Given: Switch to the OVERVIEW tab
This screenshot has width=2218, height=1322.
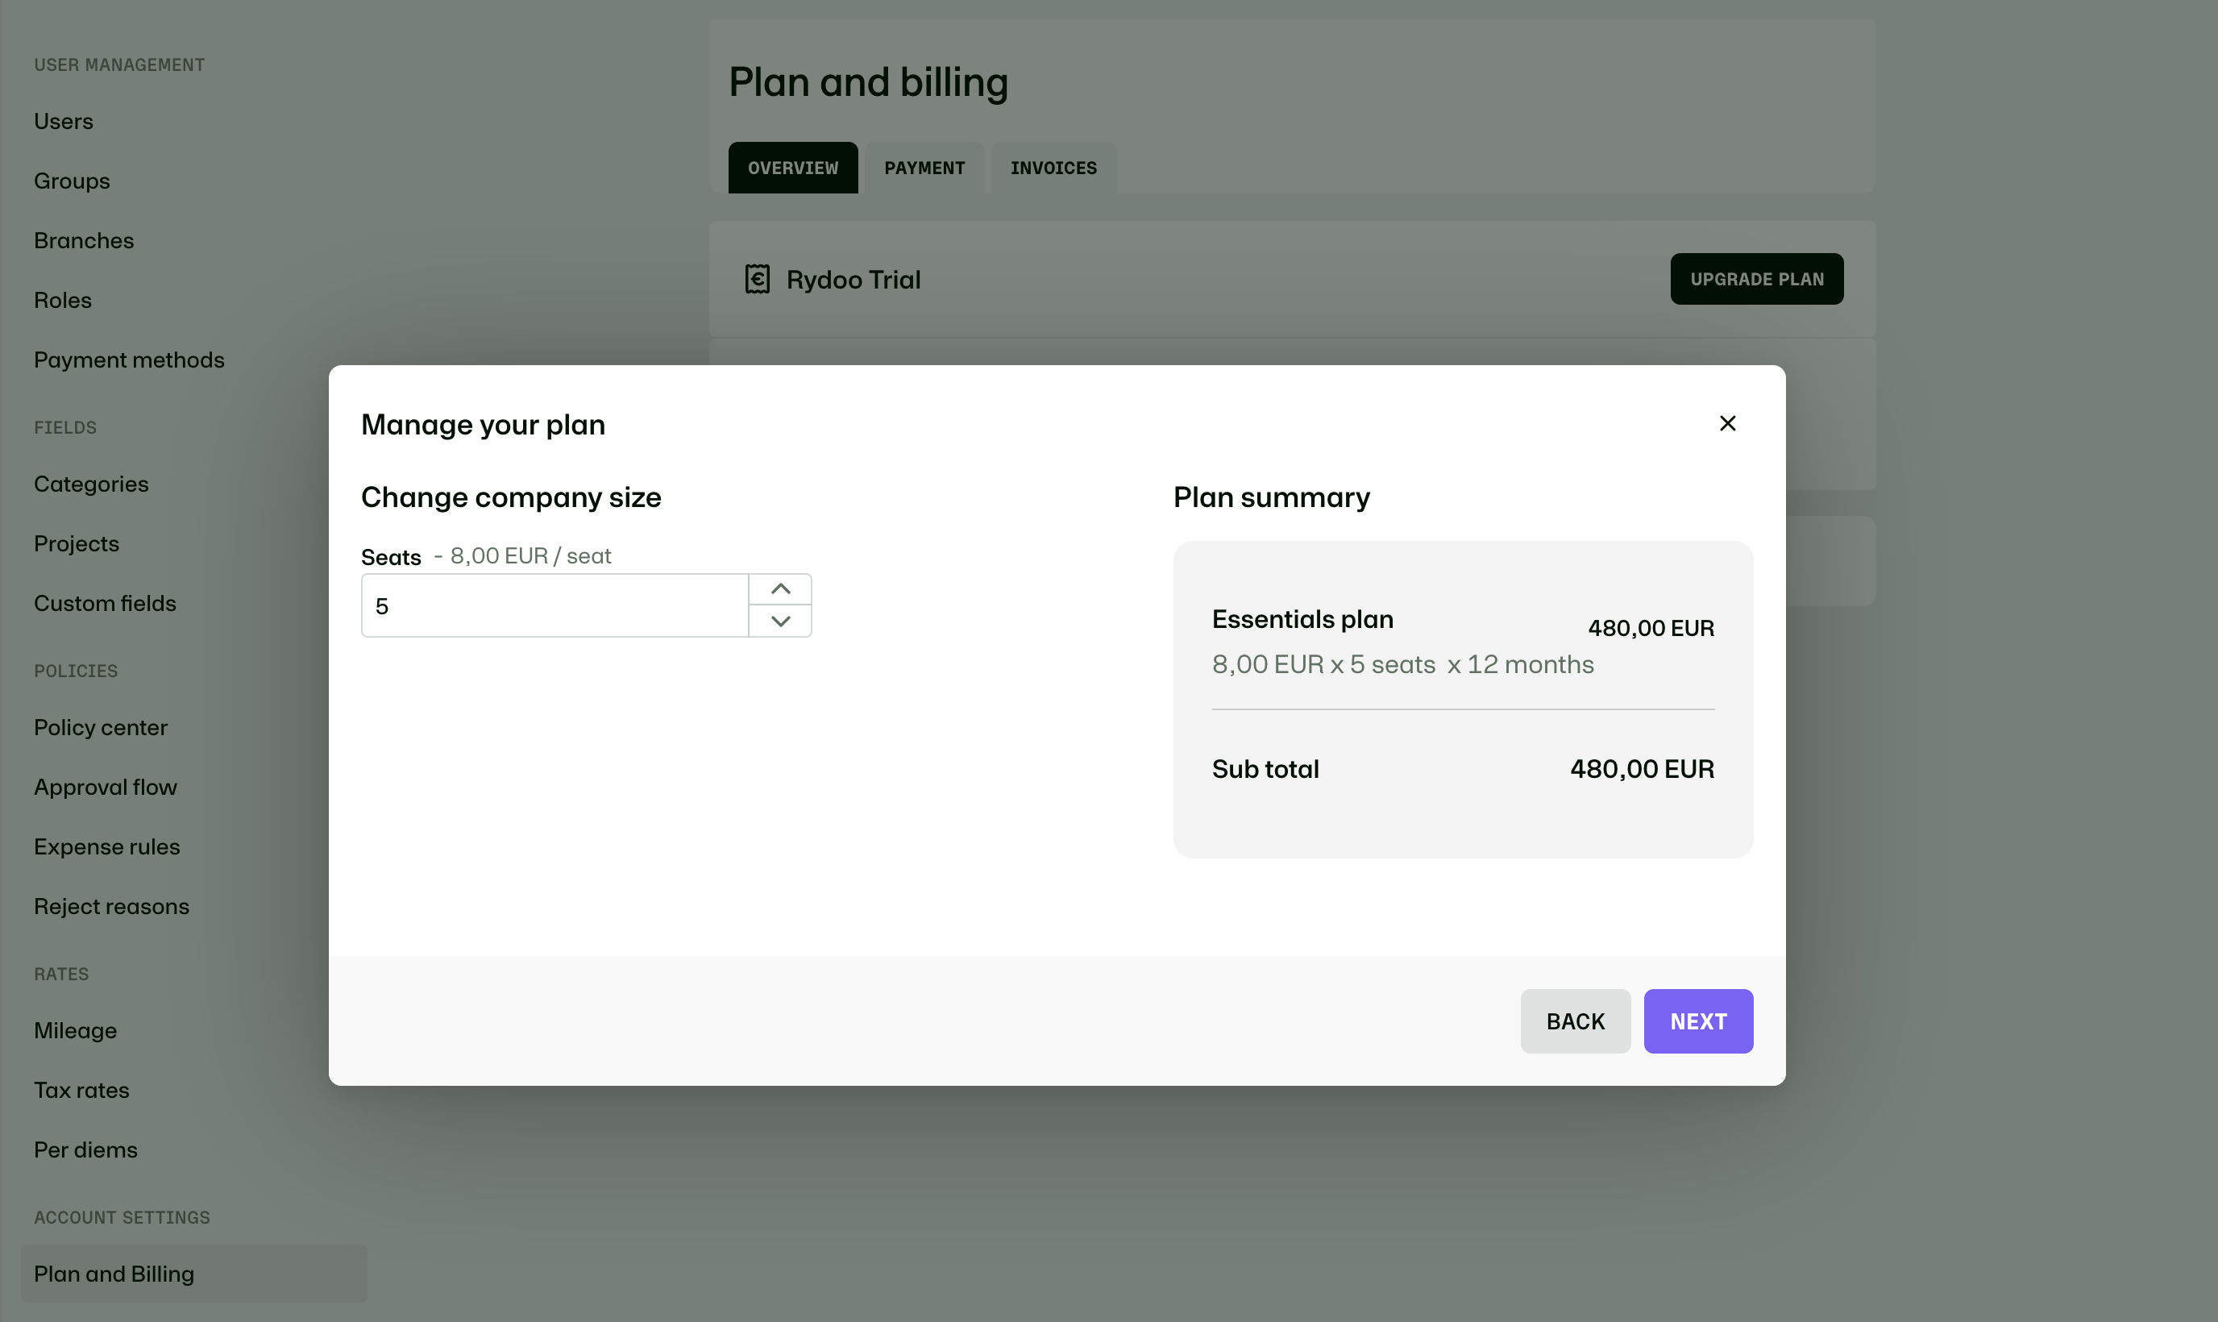Looking at the screenshot, I should click(792, 168).
